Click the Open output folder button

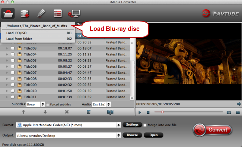153,135
